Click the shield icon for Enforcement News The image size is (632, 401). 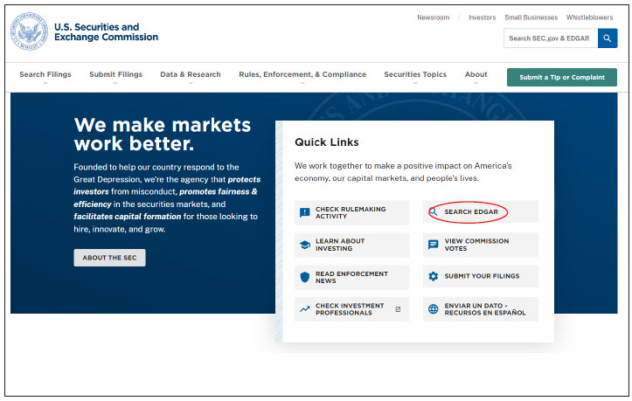click(305, 277)
